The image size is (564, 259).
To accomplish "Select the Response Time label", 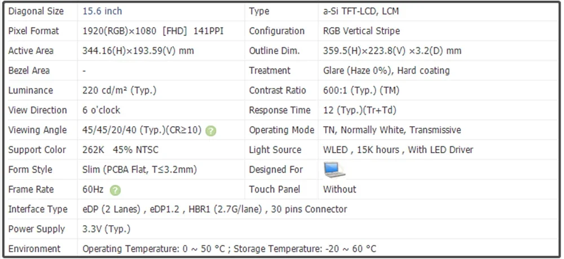I will coord(280,110).
